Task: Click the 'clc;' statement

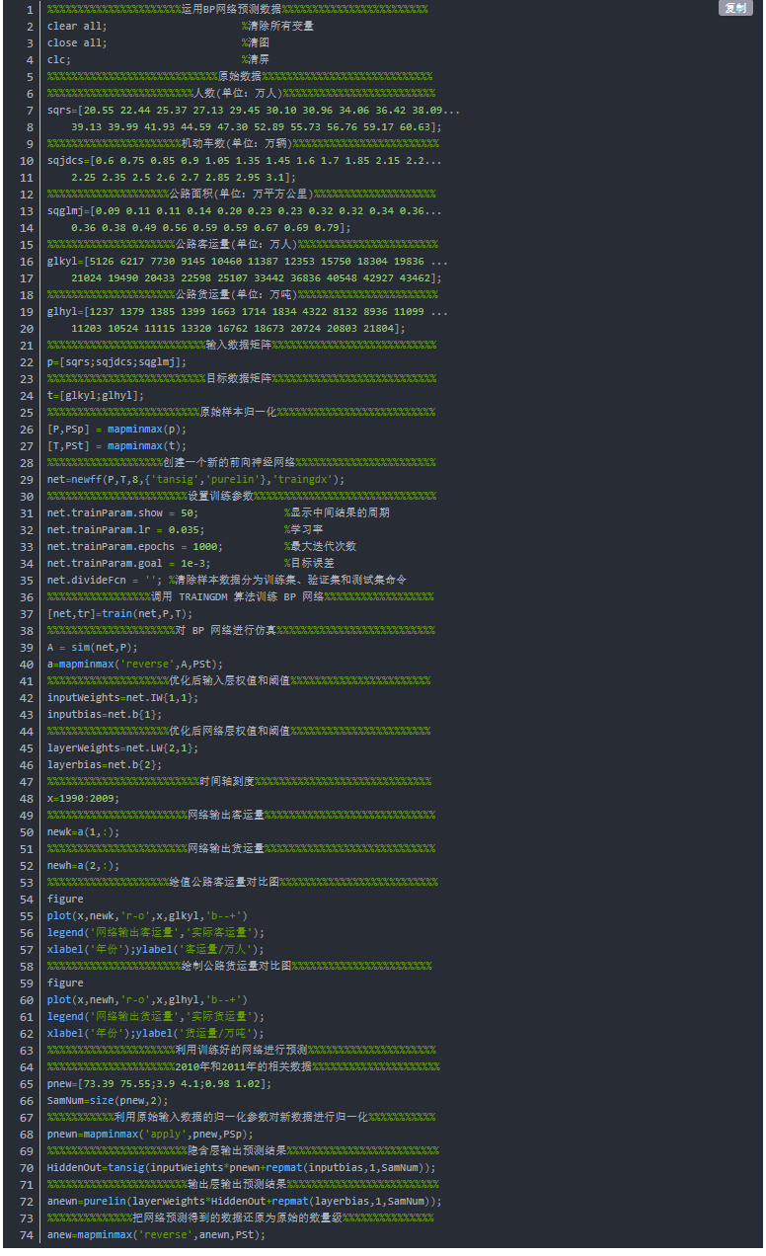Action: click(59, 59)
